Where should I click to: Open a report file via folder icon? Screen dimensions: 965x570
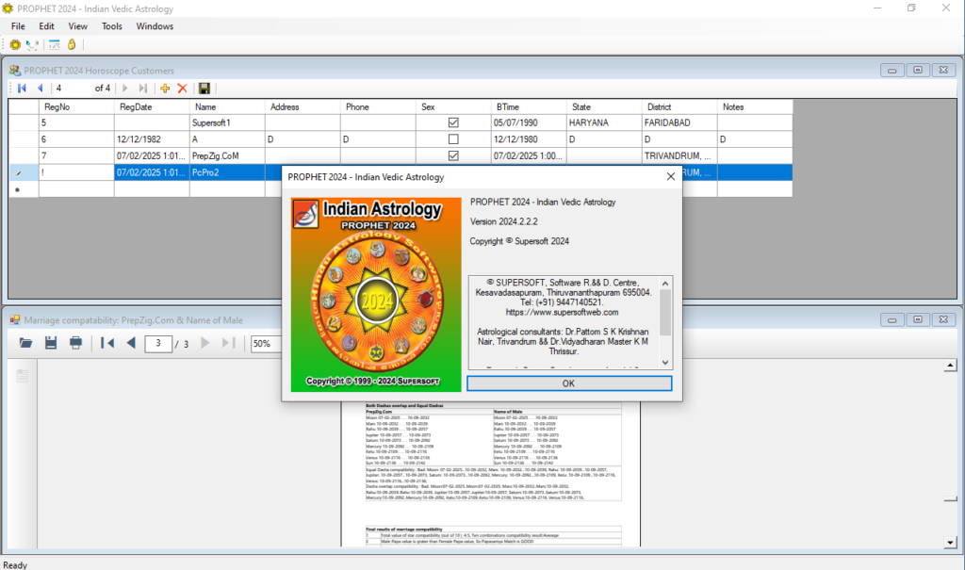point(25,343)
